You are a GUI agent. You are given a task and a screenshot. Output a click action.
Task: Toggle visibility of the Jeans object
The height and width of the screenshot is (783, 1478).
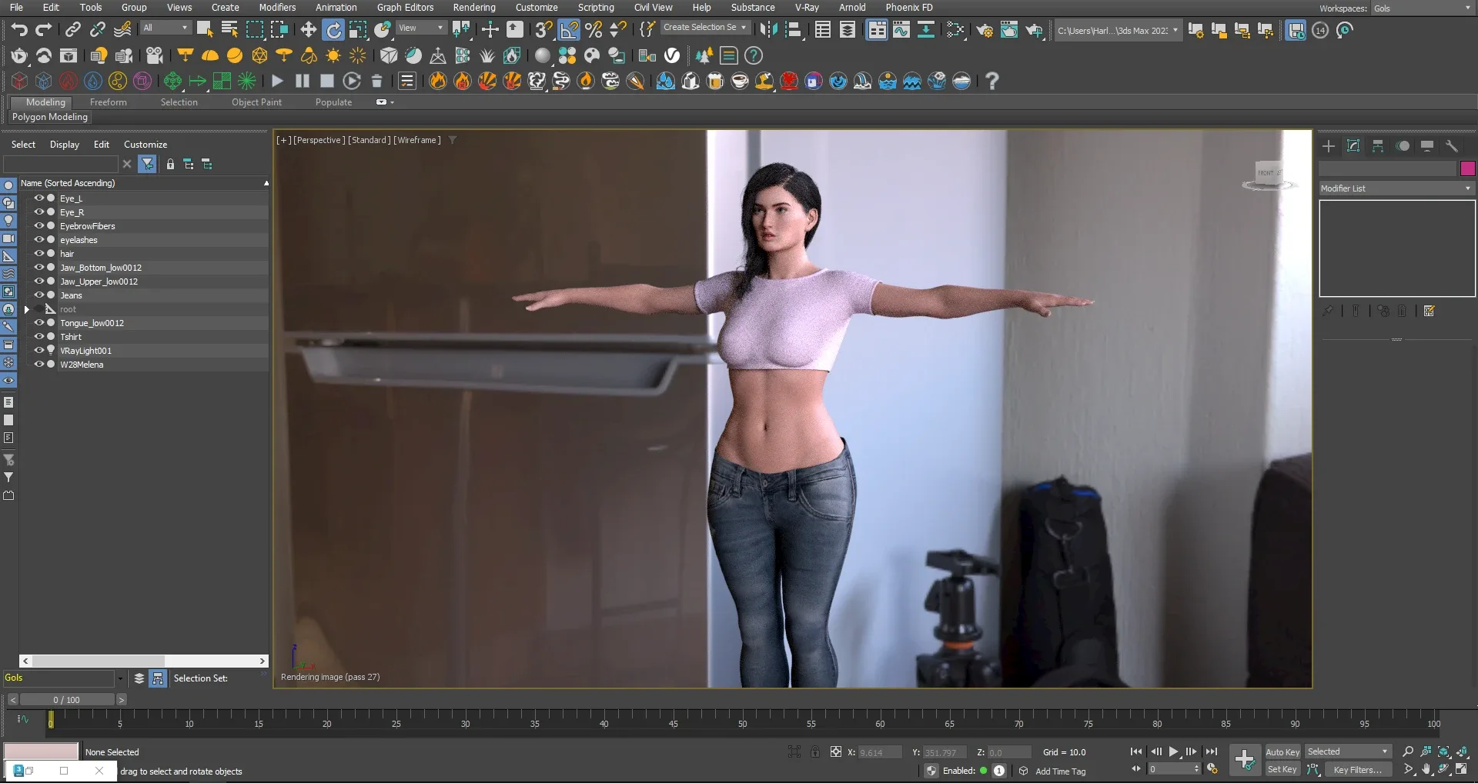coord(38,295)
